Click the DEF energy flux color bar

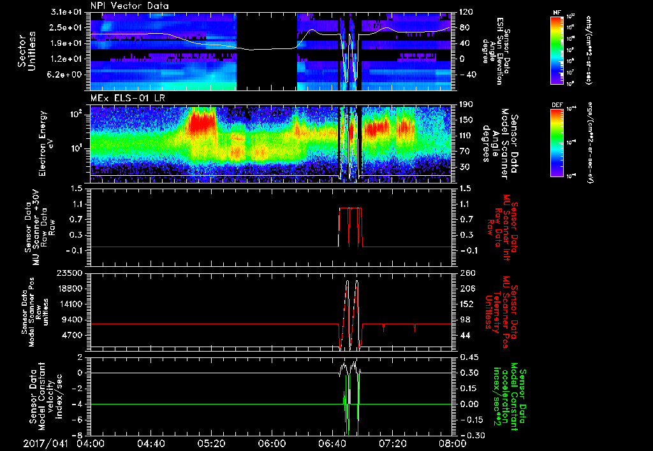click(x=557, y=142)
